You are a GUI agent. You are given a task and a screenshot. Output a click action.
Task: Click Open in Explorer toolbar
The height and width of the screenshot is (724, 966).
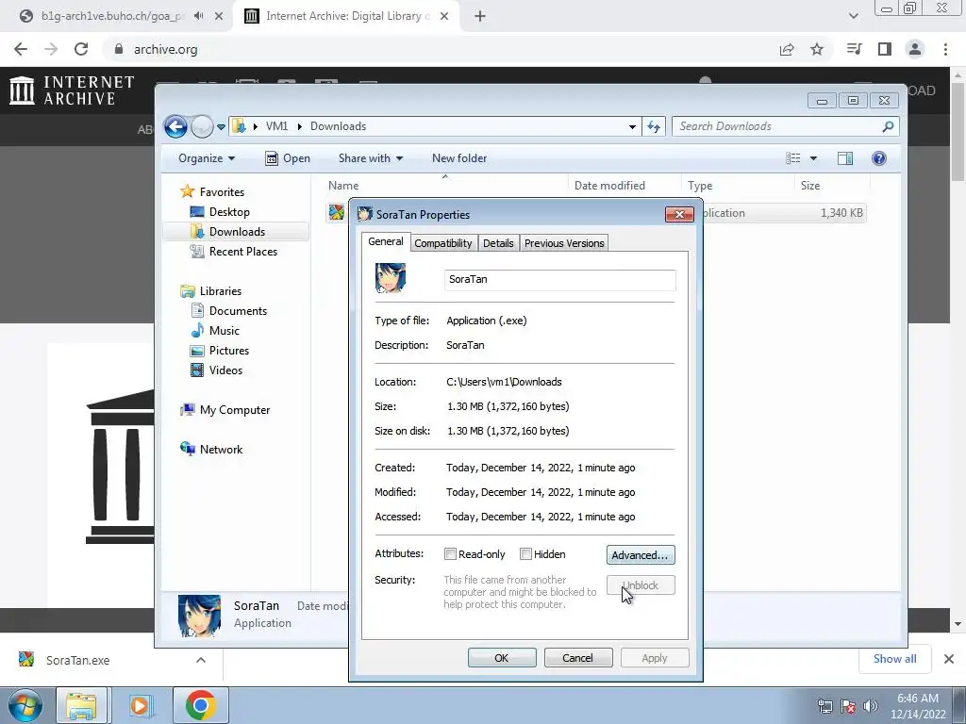(x=288, y=158)
